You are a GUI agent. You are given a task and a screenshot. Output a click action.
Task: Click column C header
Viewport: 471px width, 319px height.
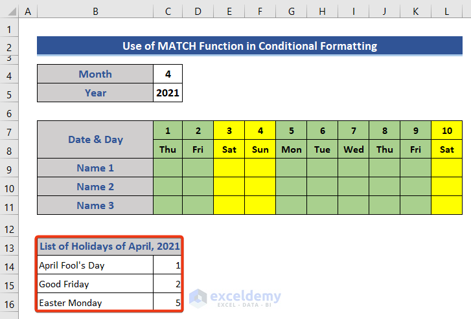(168, 12)
